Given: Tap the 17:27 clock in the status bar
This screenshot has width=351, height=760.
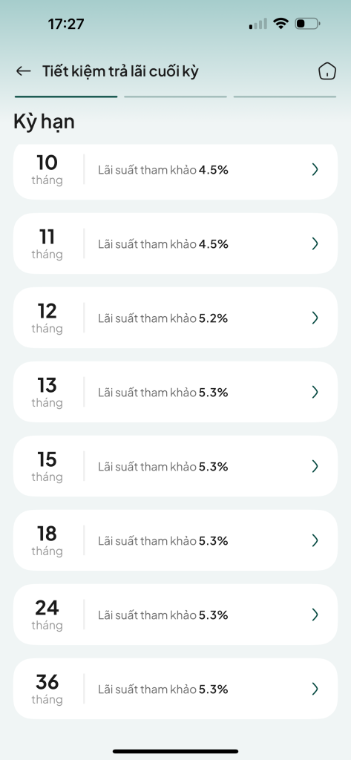Looking at the screenshot, I should pyautogui.click(x=66, y=24).
